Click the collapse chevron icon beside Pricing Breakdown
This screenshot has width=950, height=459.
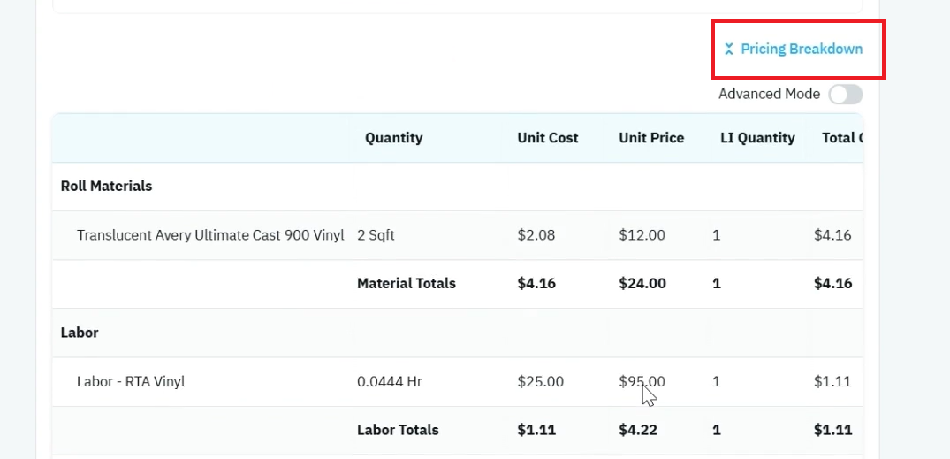pyautogui.click(x=729, y=50)
